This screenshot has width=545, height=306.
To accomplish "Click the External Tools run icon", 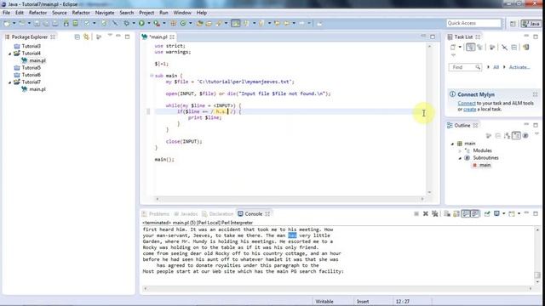I will (x=157, y=23).
